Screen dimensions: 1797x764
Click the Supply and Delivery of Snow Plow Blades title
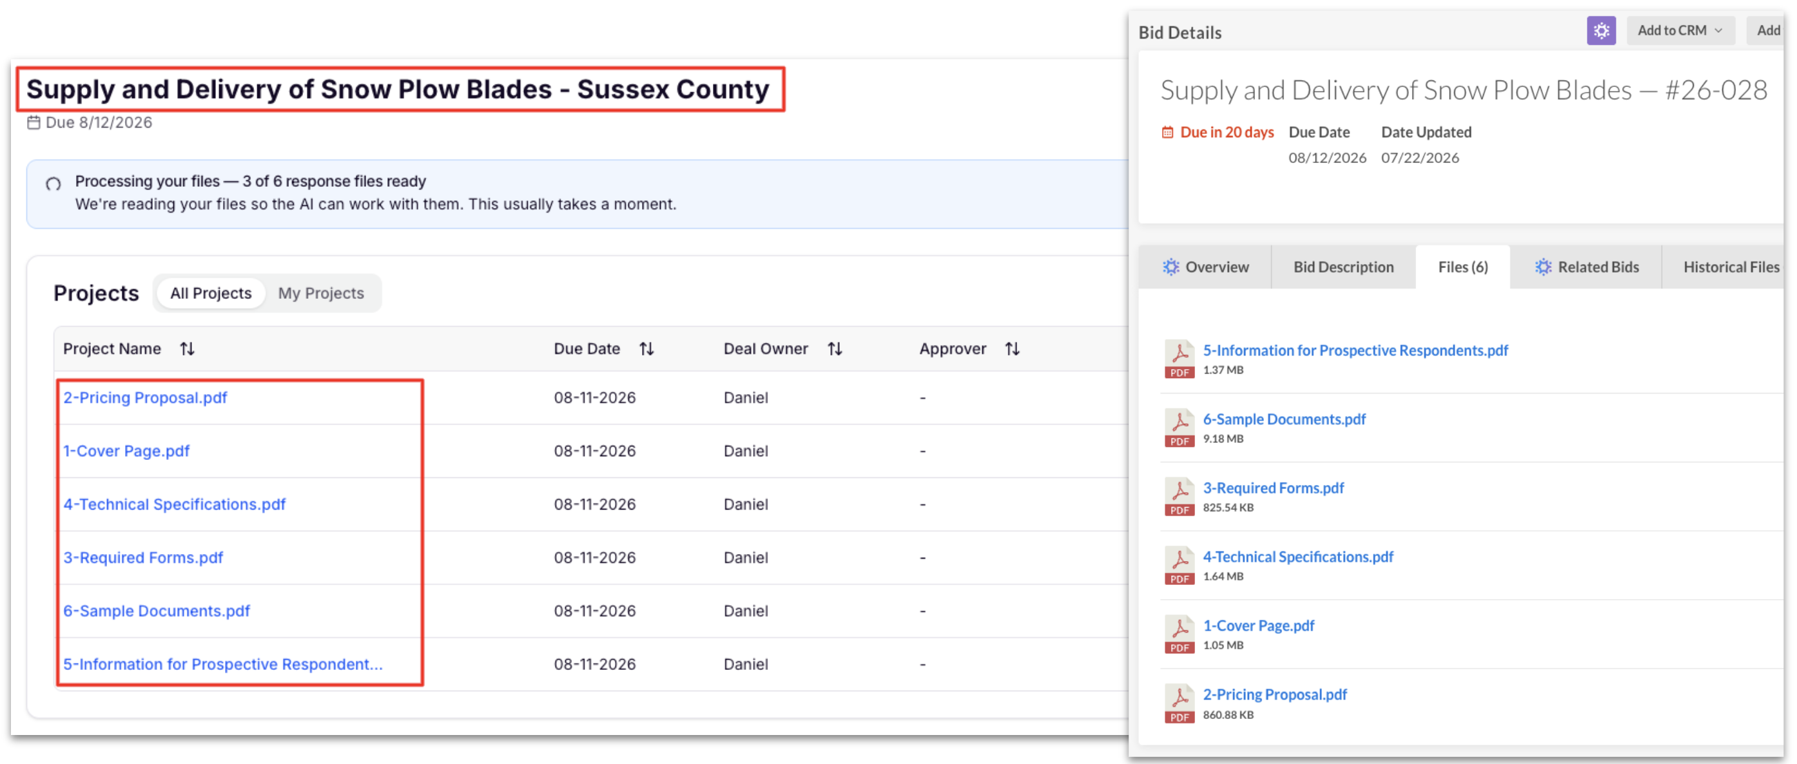click(x=398, y=90)
